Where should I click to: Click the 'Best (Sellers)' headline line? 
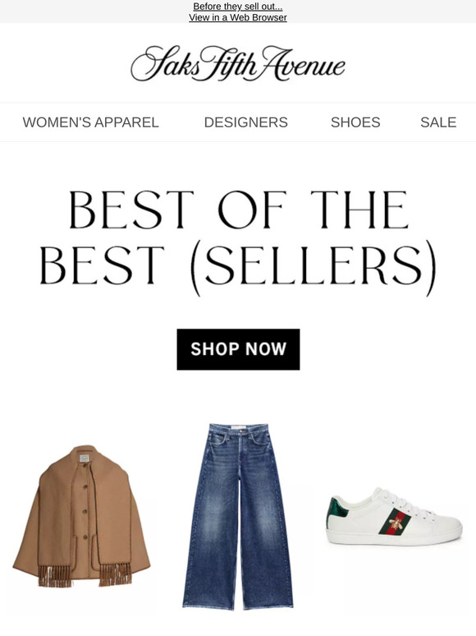[x=238, y=269]
